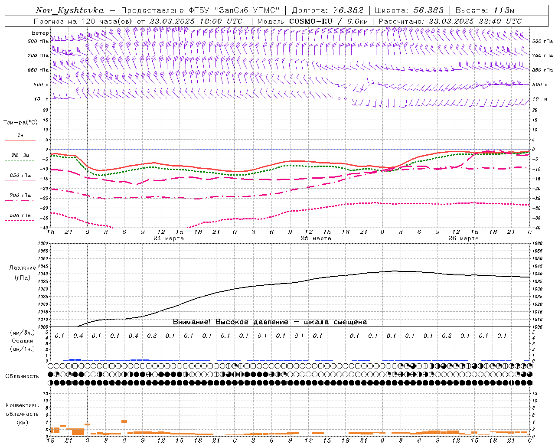Image resolution: width=555 pixels, height=444 pixels.
Task: Click the 10 м wind level label at the left axis
Action: coord(41,99)
